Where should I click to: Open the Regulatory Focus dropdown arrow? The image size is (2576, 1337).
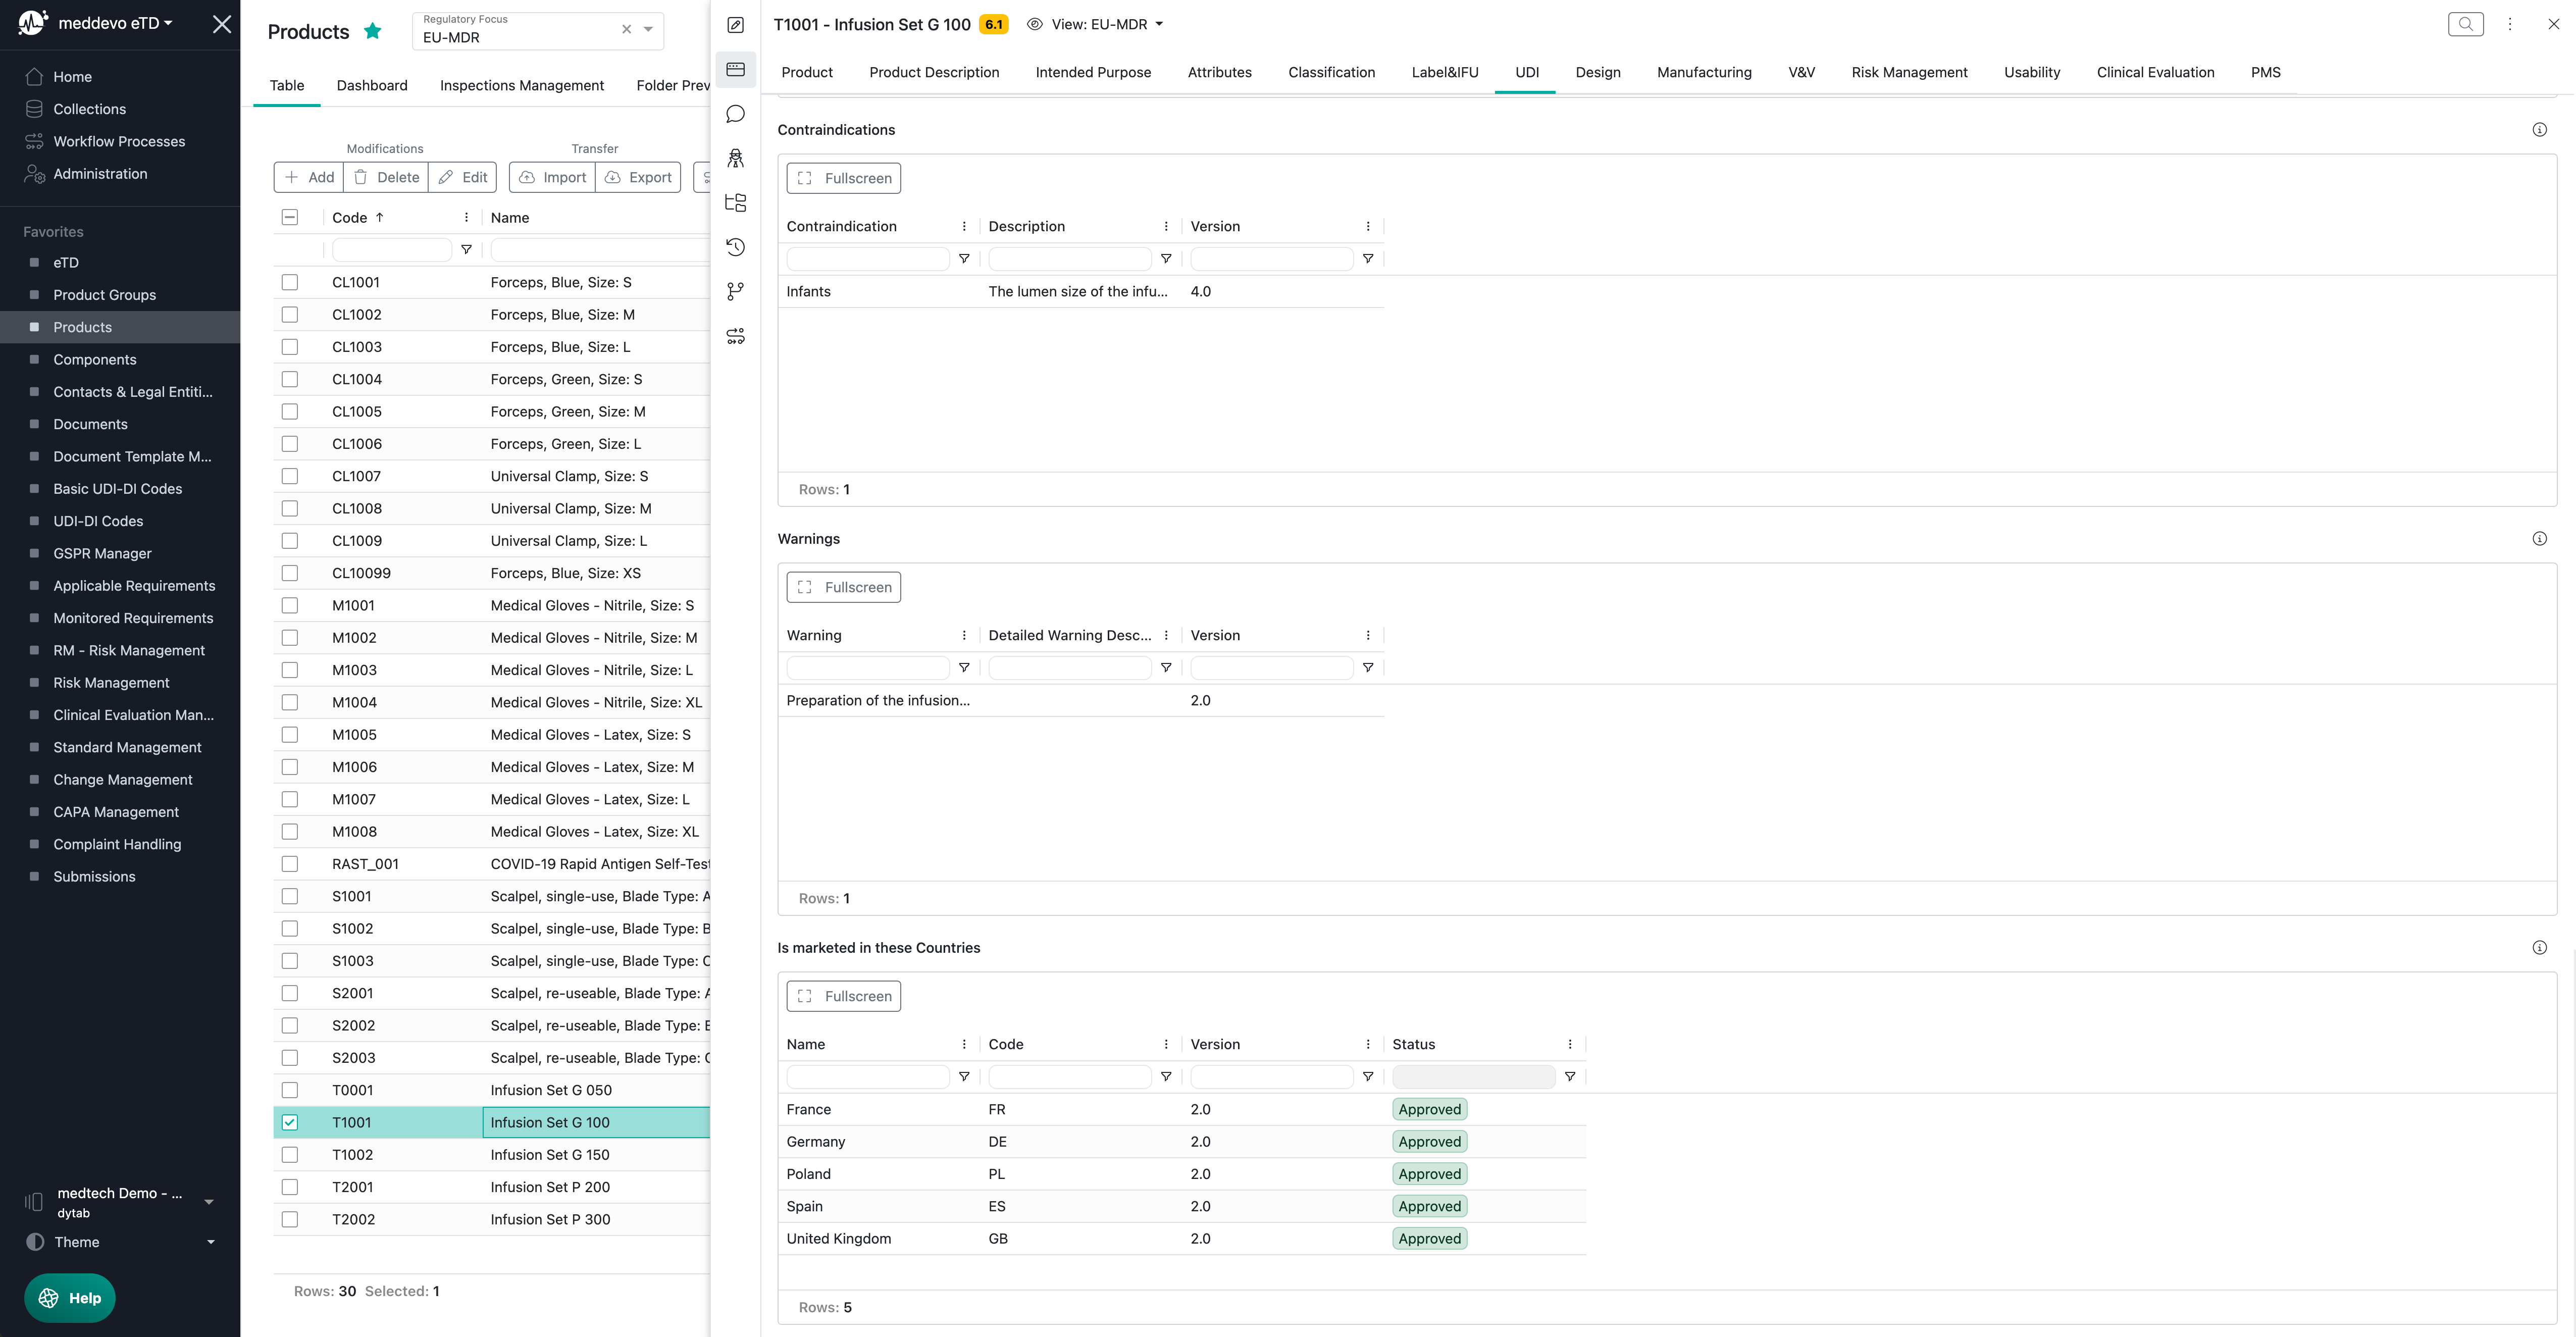(x=648, y=29)
